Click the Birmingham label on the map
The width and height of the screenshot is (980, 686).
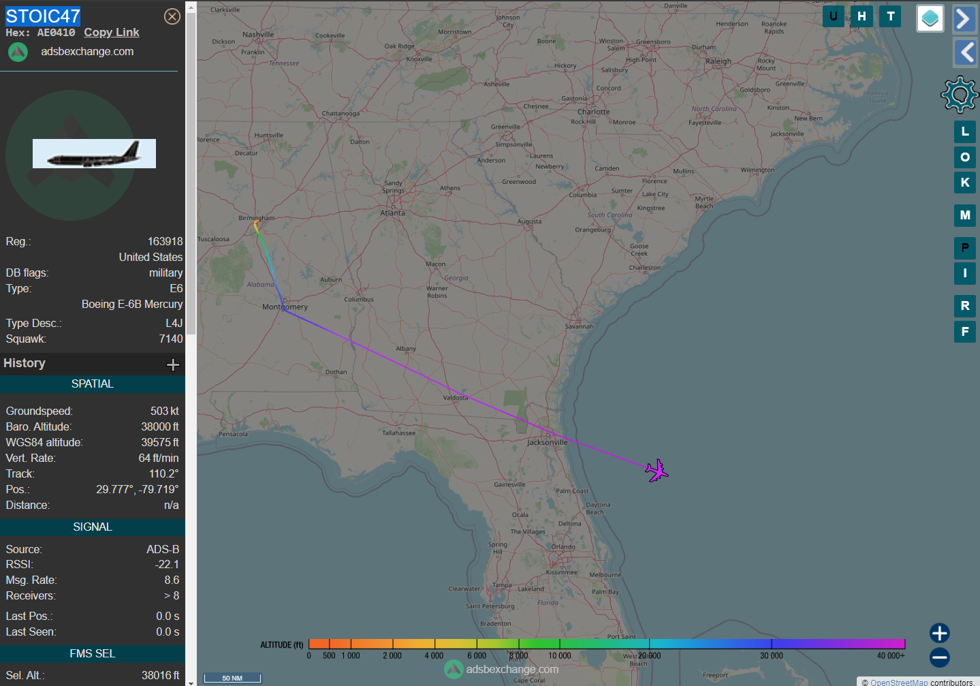pos(257,218)
